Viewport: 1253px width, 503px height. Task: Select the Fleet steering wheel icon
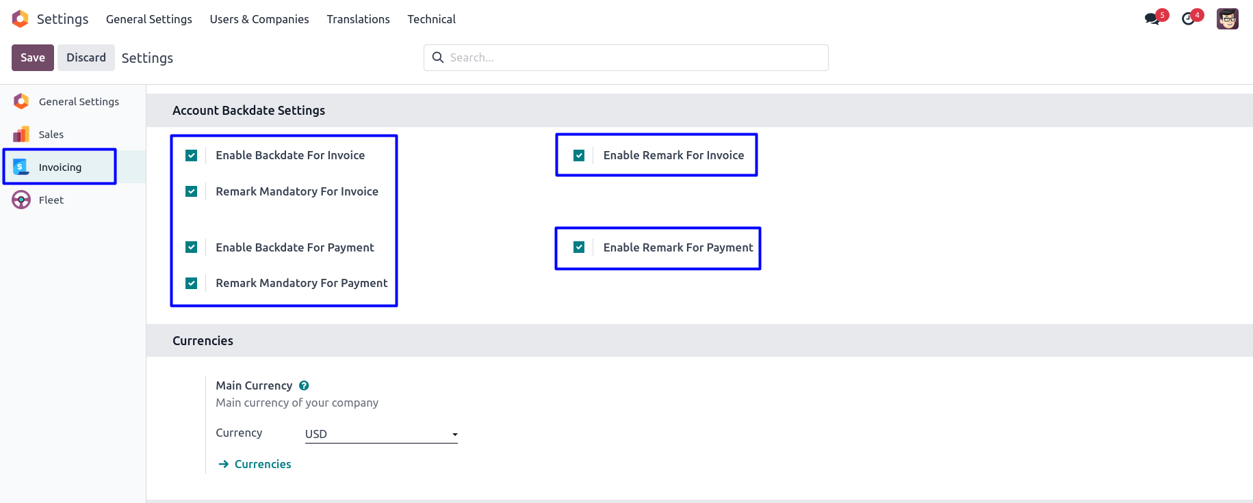[x=21, y=200]
